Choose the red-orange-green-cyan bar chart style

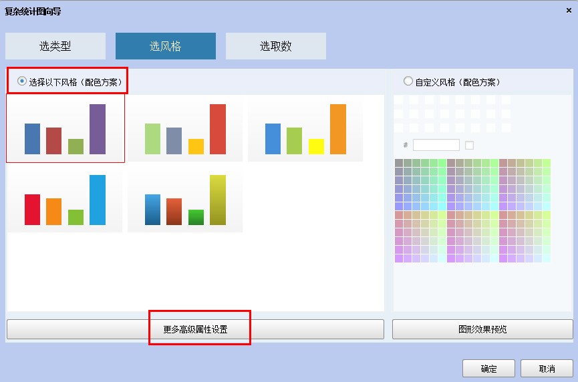coord(65,199)
